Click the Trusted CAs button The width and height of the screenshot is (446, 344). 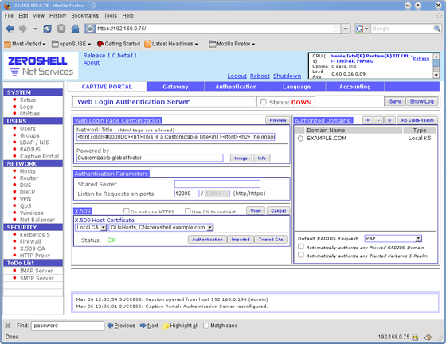[271, 240]
